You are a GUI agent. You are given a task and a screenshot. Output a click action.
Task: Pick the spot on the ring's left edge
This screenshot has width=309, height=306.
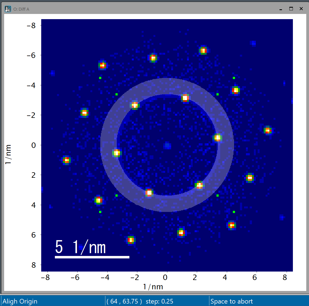click(117, 153)
